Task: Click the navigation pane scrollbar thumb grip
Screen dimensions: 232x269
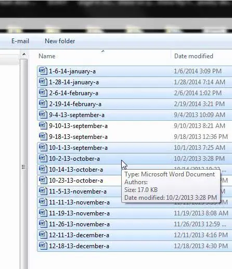Action: click(x=23, y=167)
